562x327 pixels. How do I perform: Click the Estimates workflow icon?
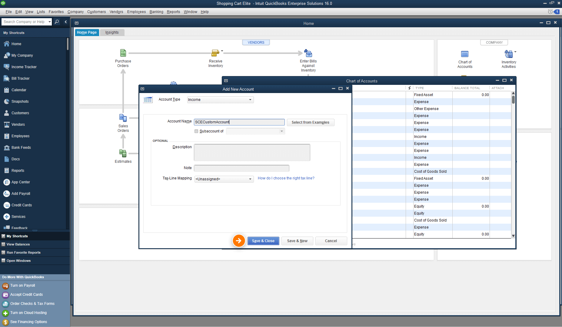[x=123, y=153]
